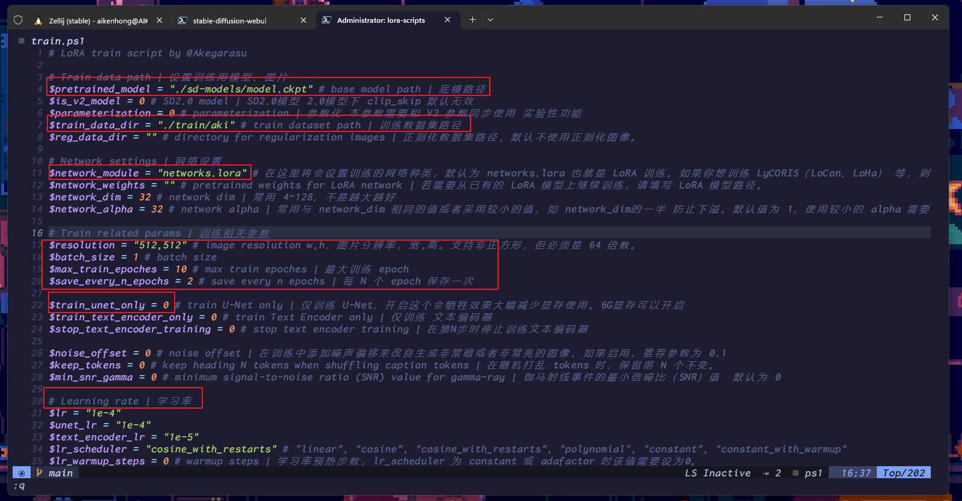This screenshot has width=962, height=501.
Task: Click the $is_v2_model variable
Action: (85, 101)
